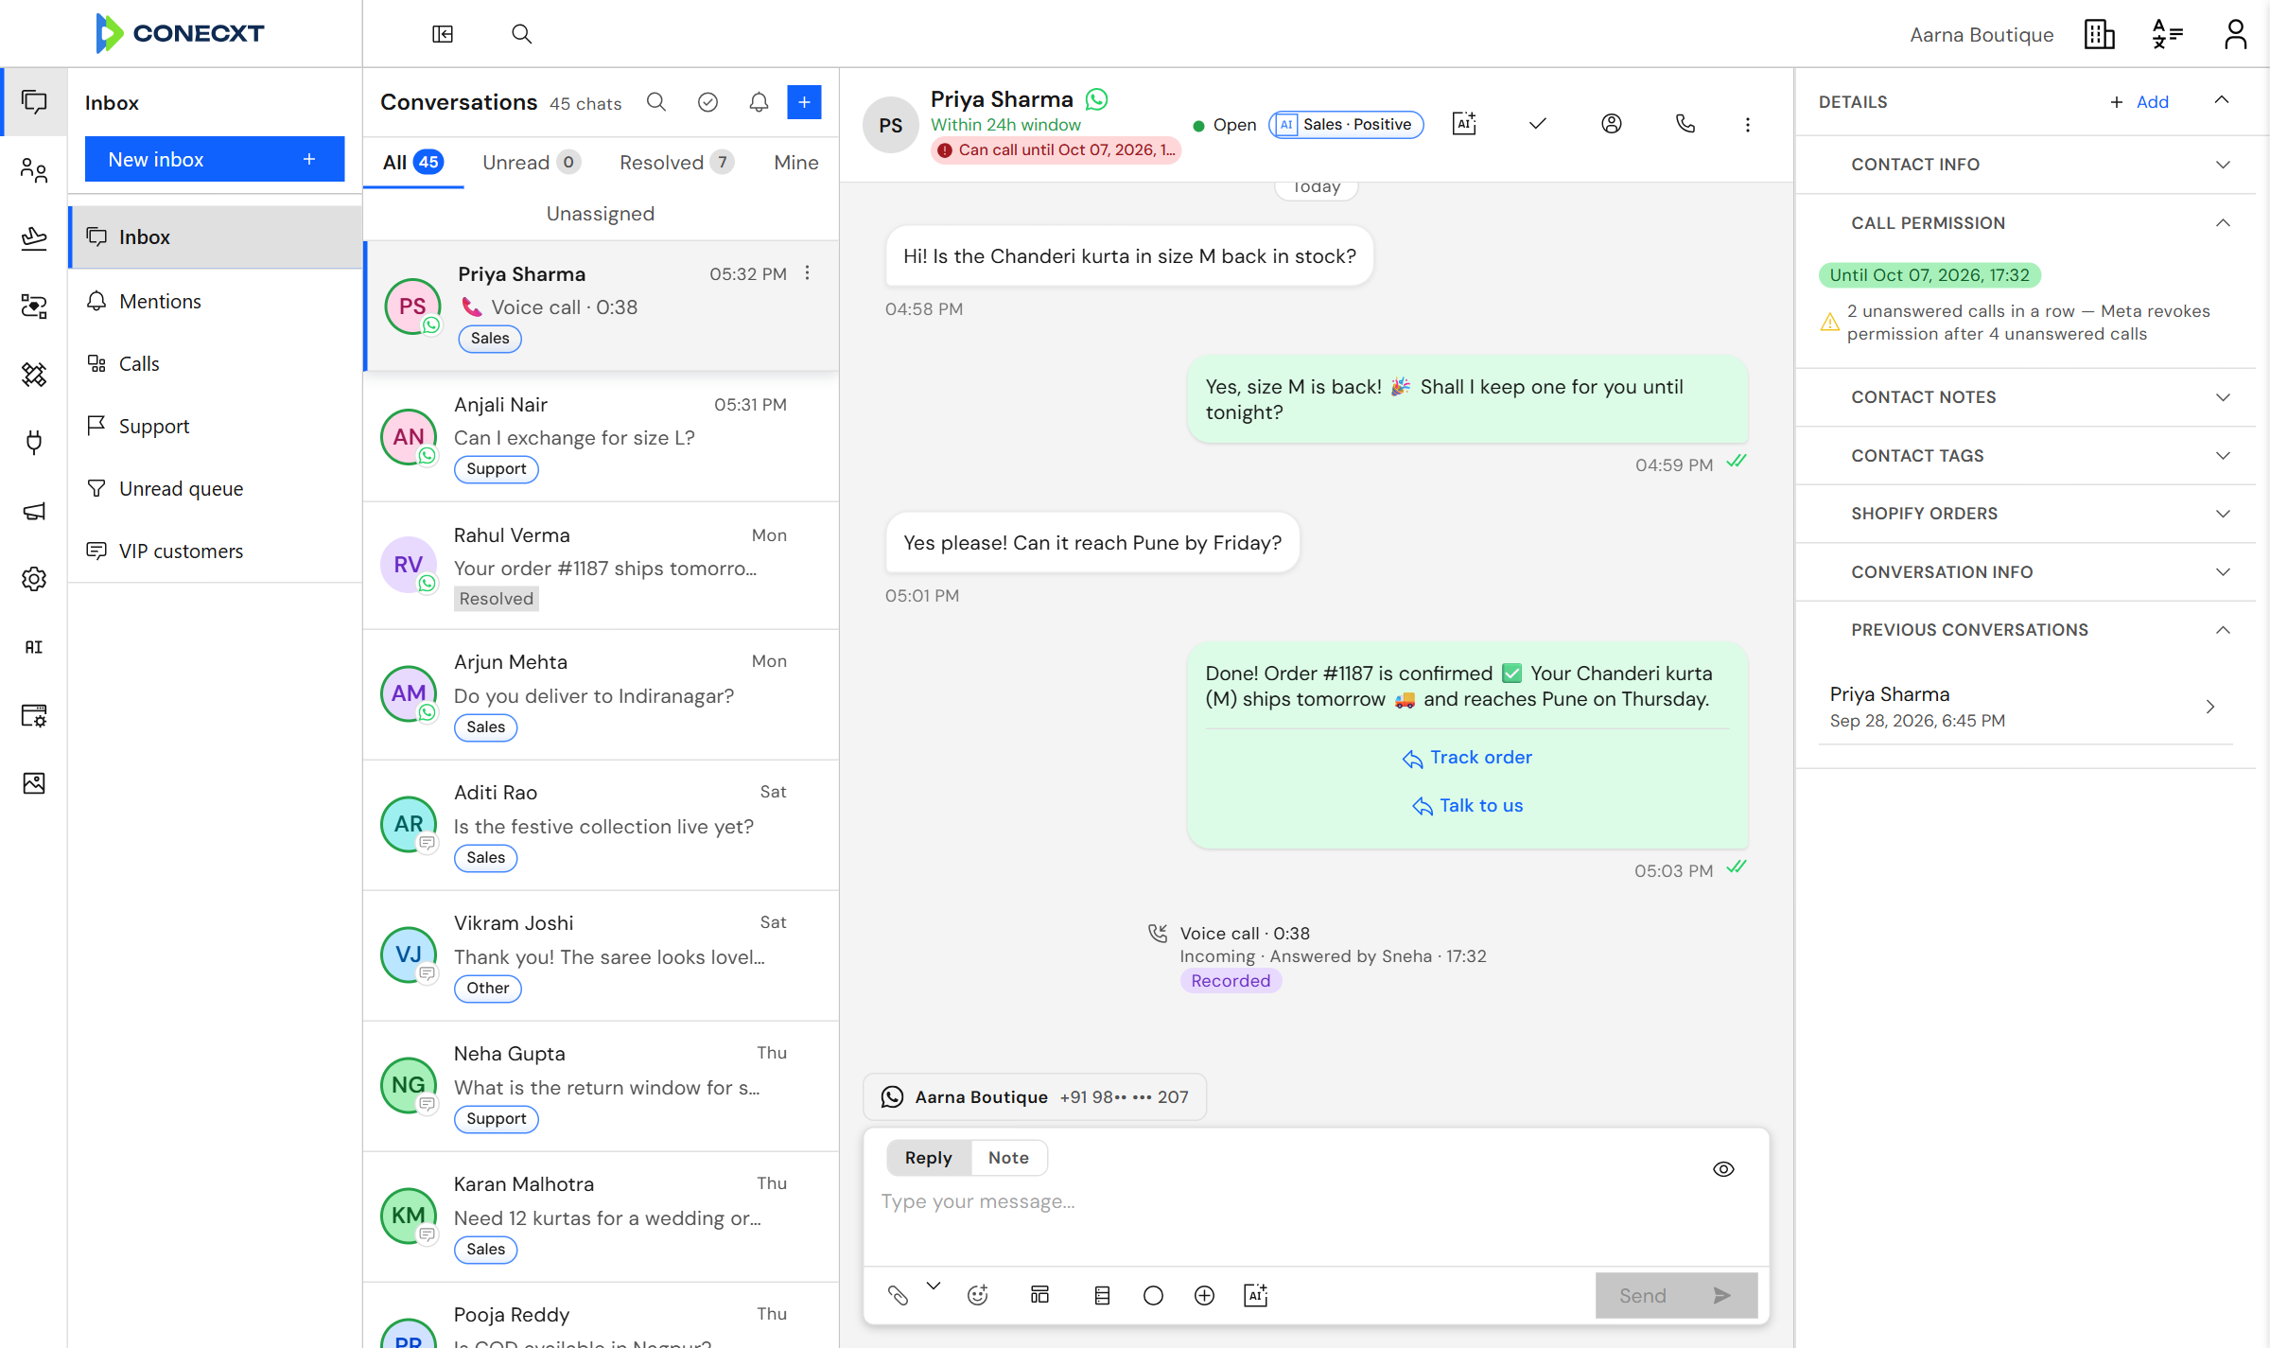The image size is (2270, 1348).
Task: Open AI assist icon in chat header
Action: [1464, 124]
